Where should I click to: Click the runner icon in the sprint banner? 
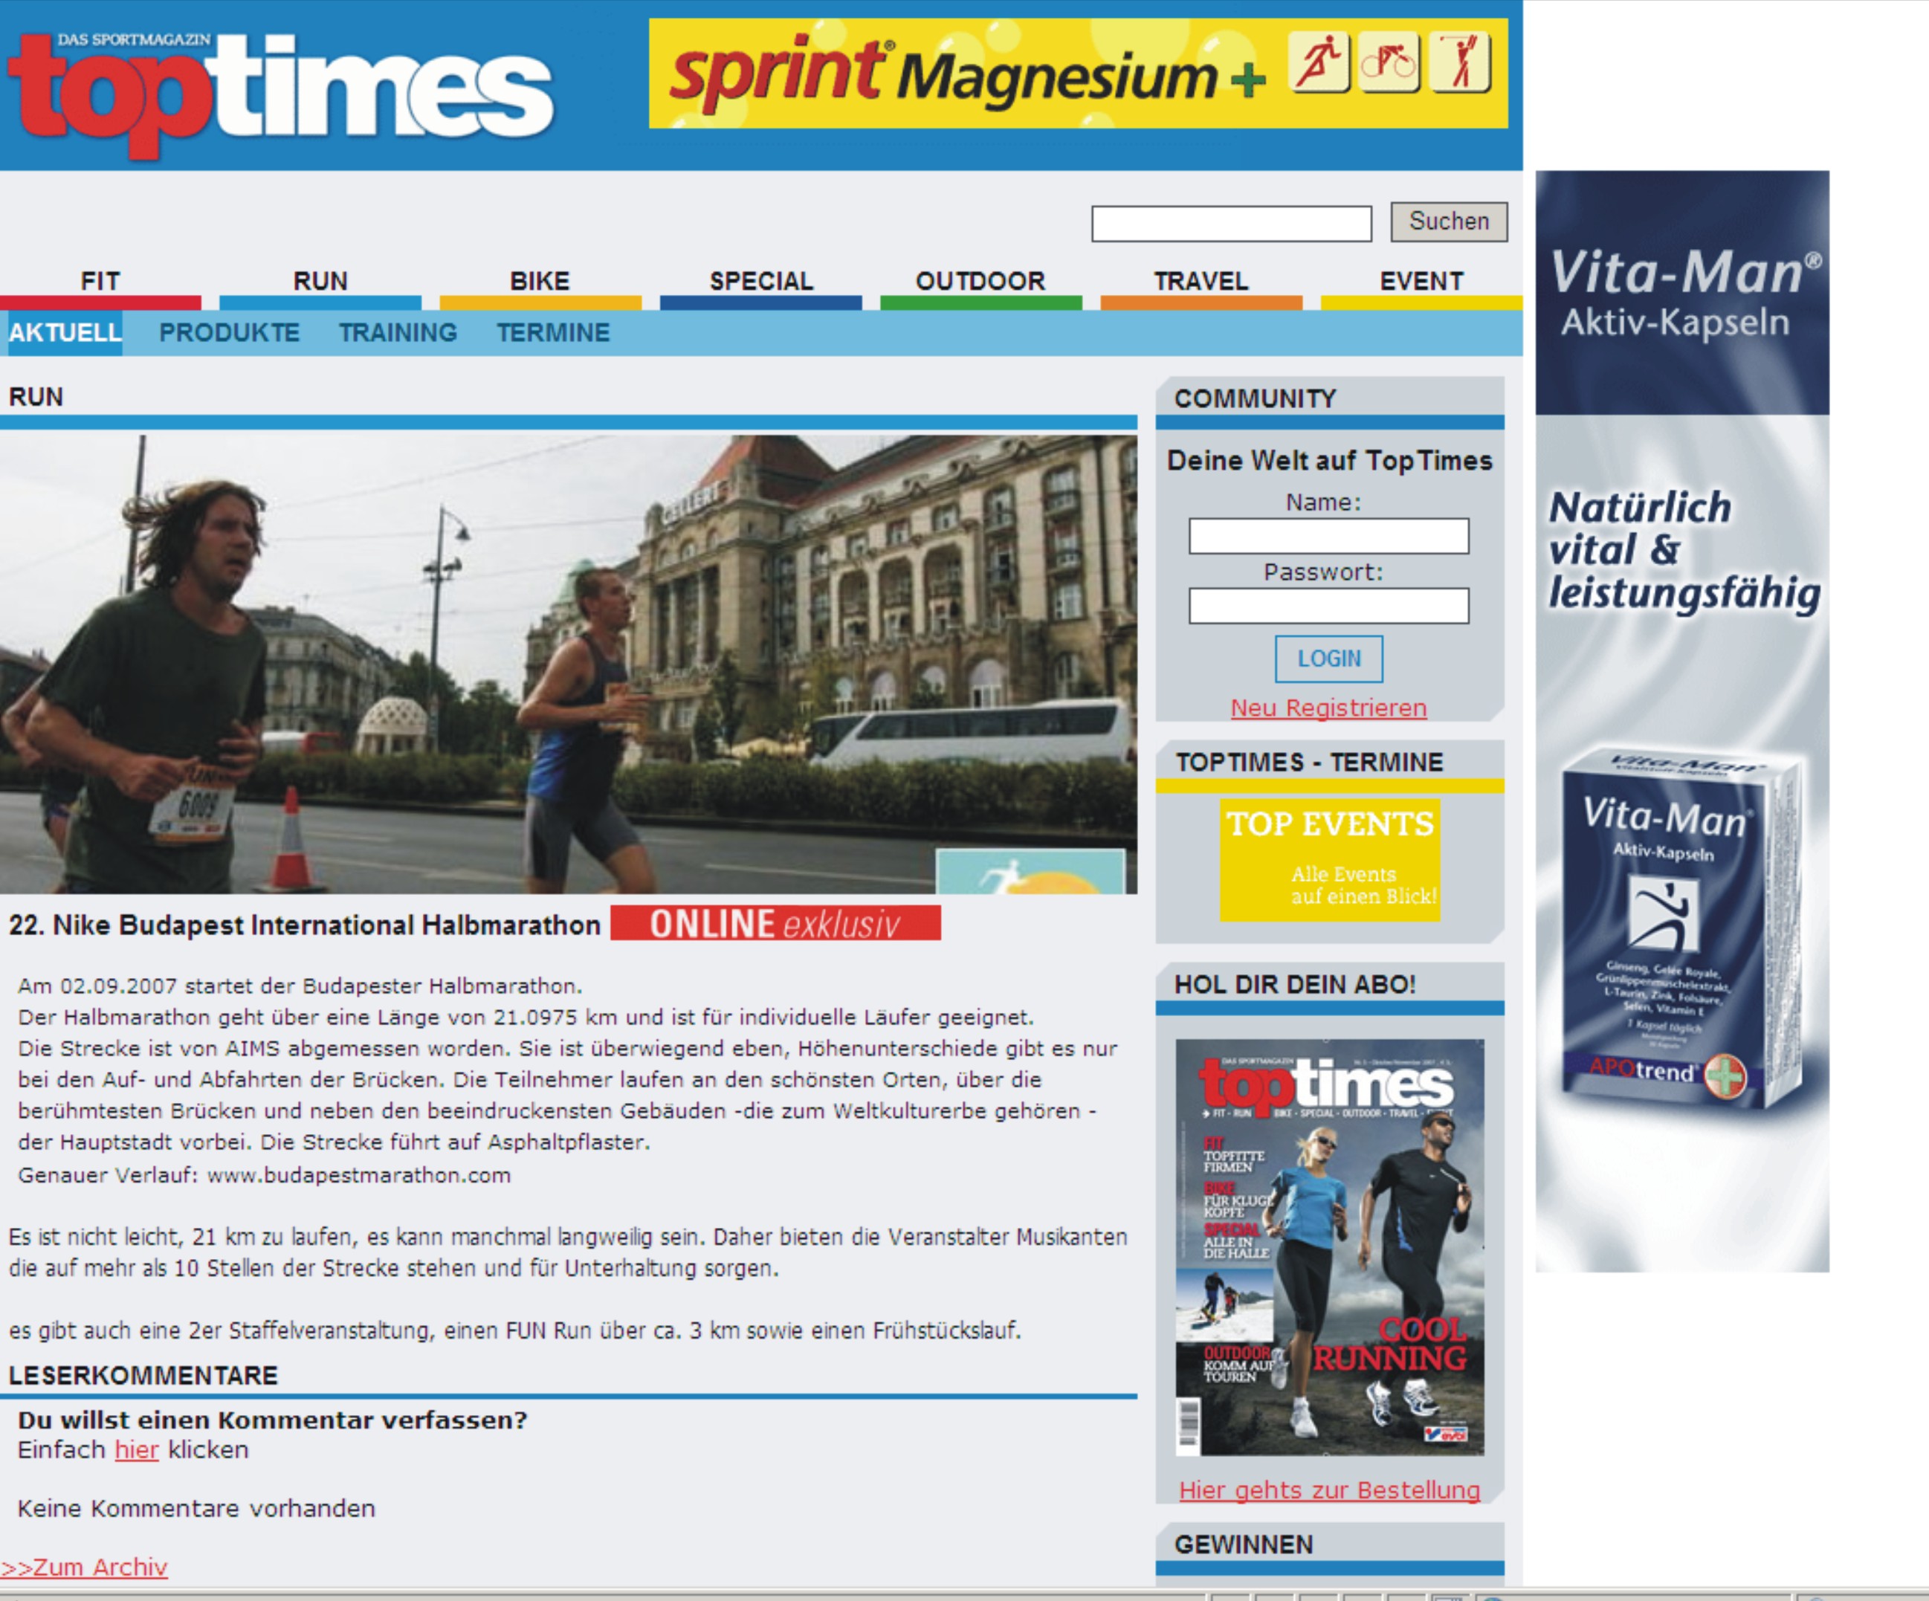1319,62
